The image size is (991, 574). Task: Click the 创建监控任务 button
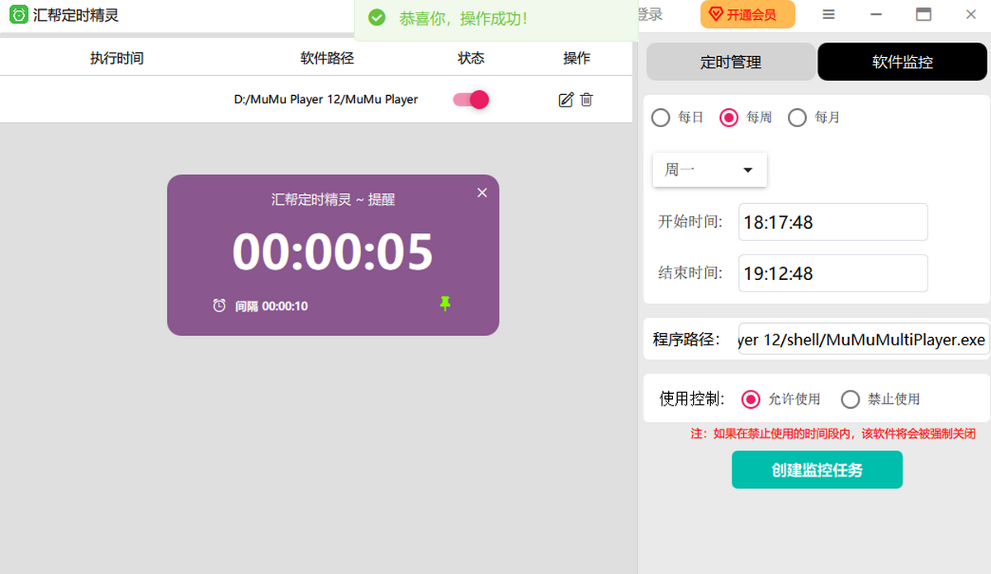pos(817,470)
